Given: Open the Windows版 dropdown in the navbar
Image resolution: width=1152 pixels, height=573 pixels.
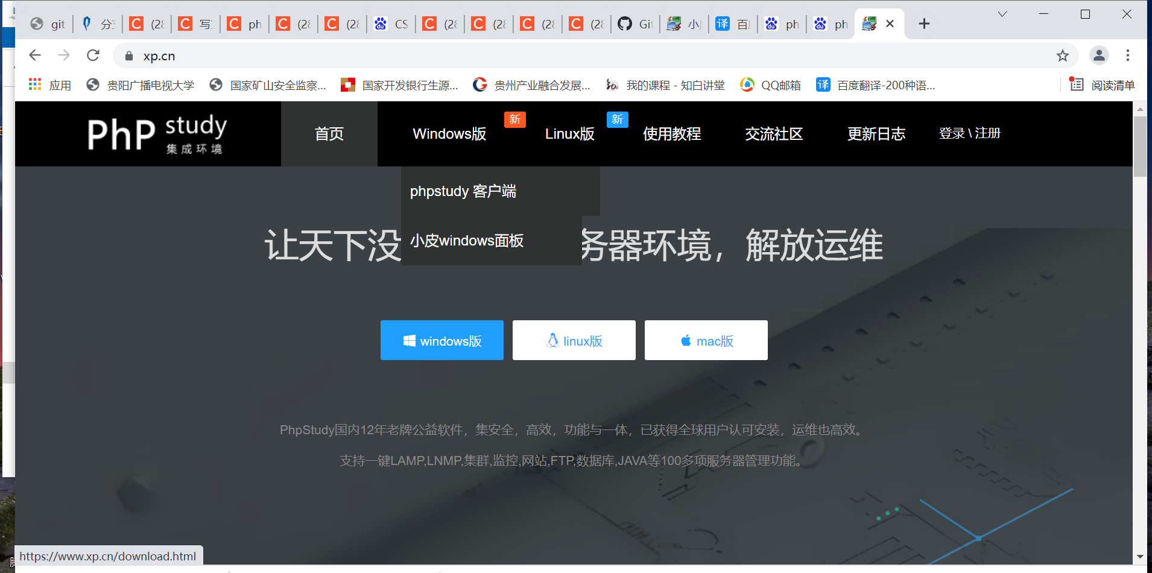Looking at the screenshot, I should click(x=449, y=134).
